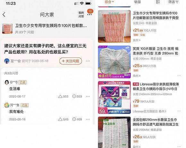The width and height of the screenshot is (186, 148).
Task: Open the 筛选 filter
Action: click(173, 2)
